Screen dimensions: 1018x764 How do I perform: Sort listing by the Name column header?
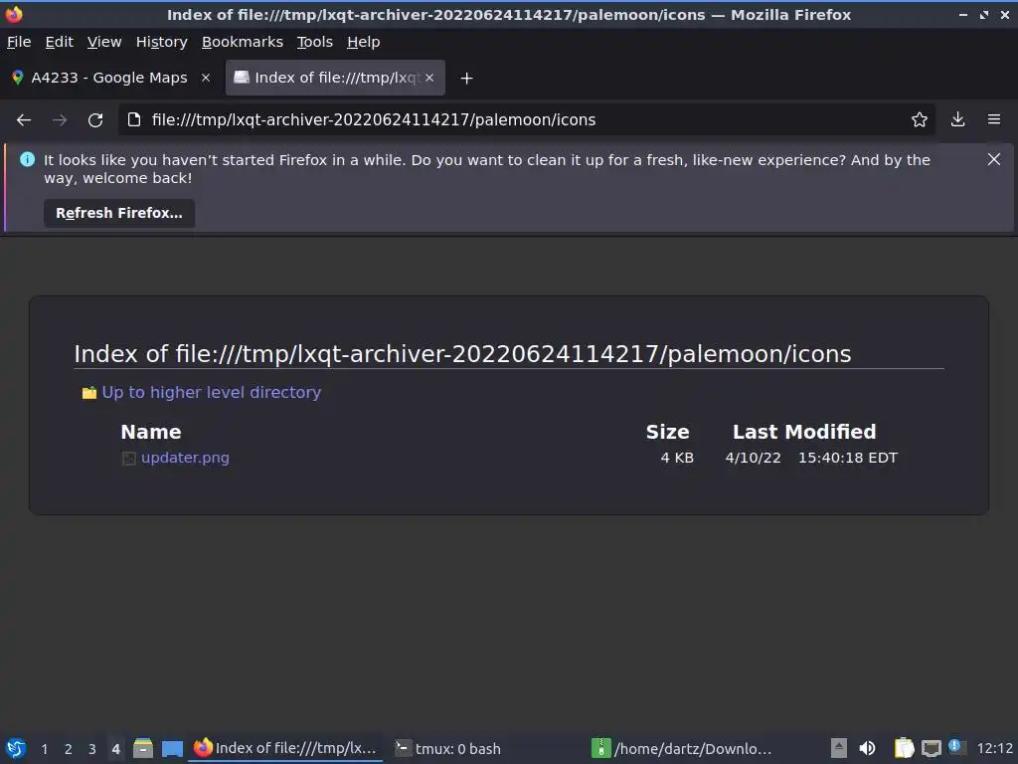tap(151, 432)
